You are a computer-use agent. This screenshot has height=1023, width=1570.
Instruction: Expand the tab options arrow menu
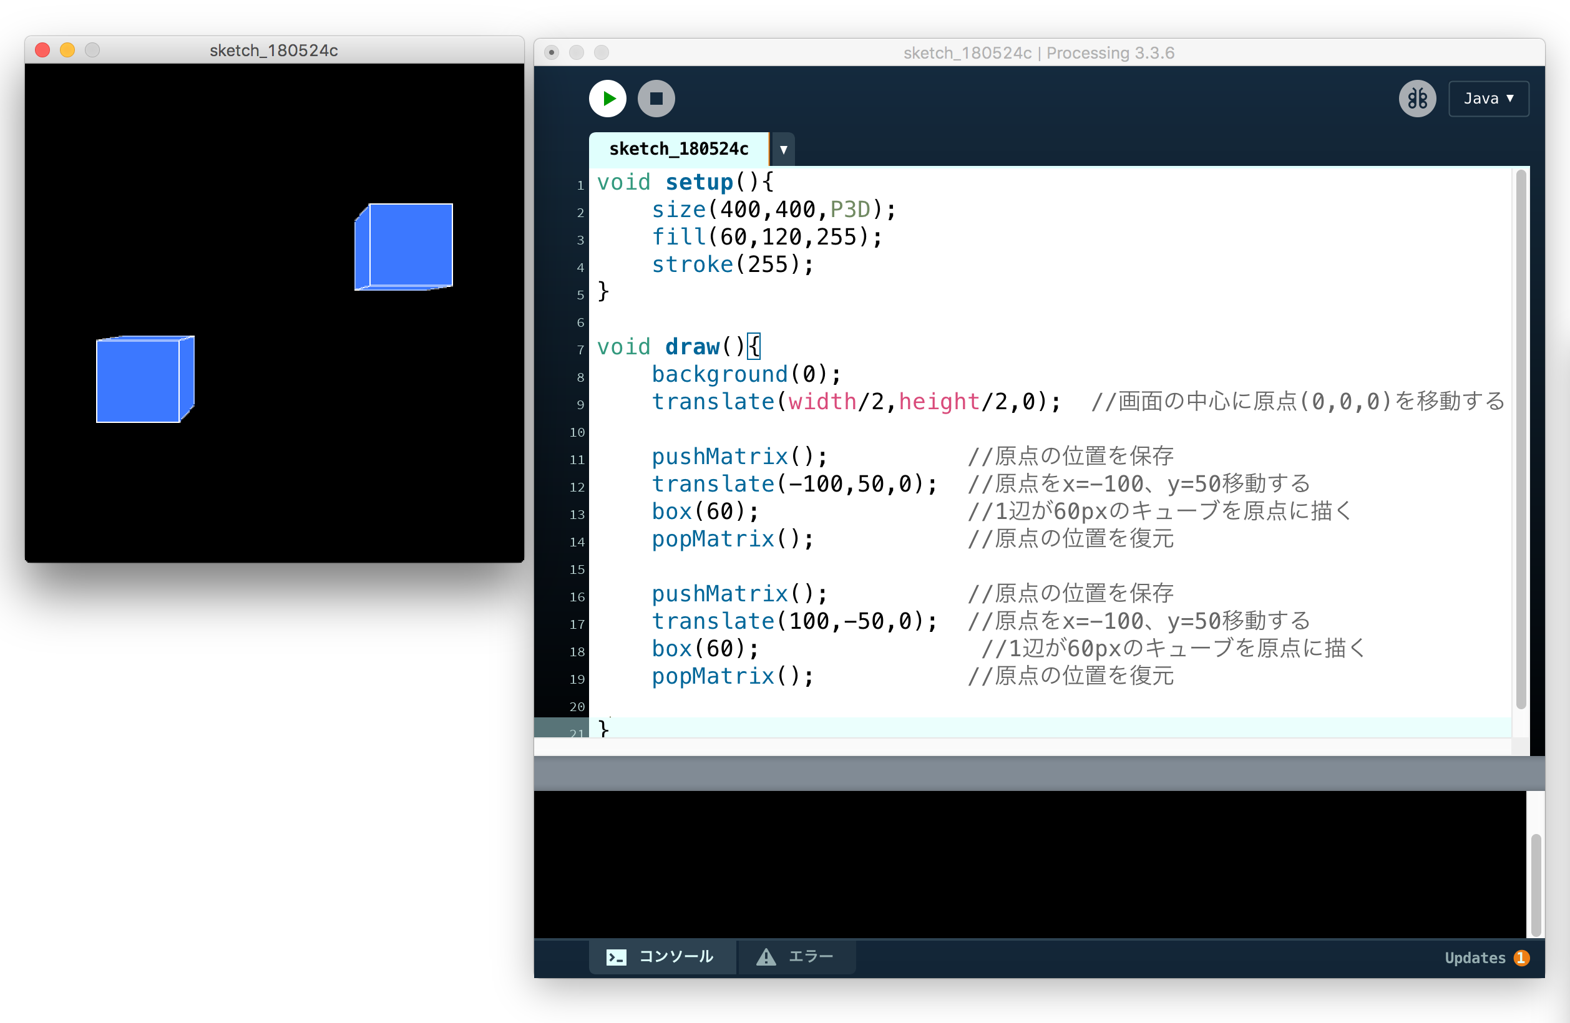[x=783, y=150]
